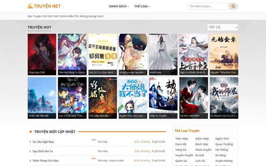
Task: Click the Truyện Hot section heading
Action: [x=40, y=27]
